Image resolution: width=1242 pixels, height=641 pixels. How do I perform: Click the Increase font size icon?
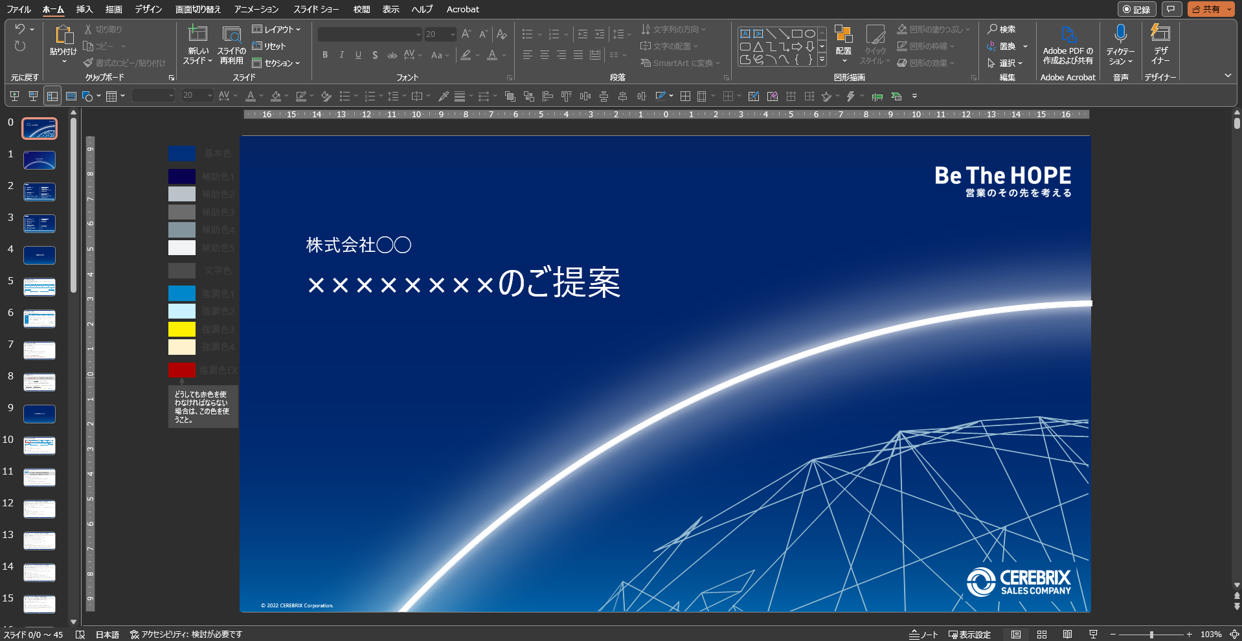click(466, 34)
